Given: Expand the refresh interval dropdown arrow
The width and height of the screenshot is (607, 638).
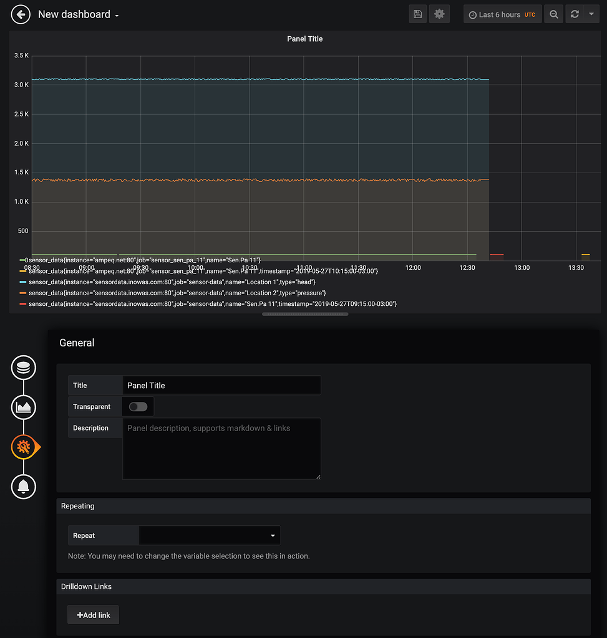Looking at the screenshot, I should point(591,14).
